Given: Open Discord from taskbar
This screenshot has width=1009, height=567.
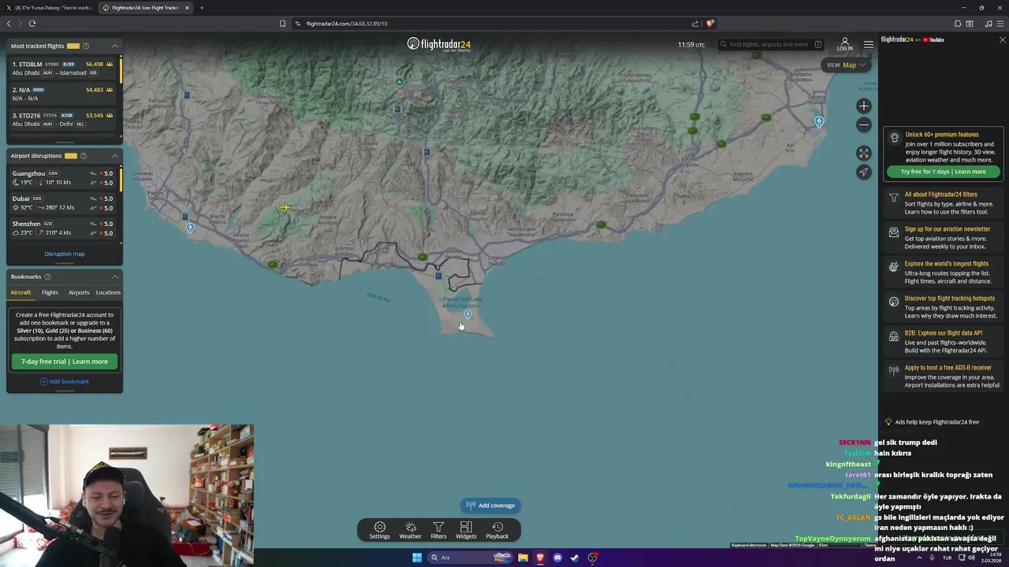Looking at the screenshot, I should pyautogui.click(x=557, y=558).
